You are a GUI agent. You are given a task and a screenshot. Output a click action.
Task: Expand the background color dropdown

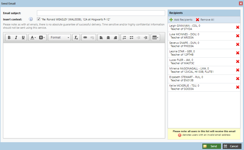[x=42, y=38]
